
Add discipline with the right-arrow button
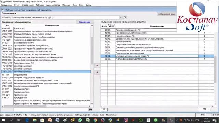click(97, 66)
